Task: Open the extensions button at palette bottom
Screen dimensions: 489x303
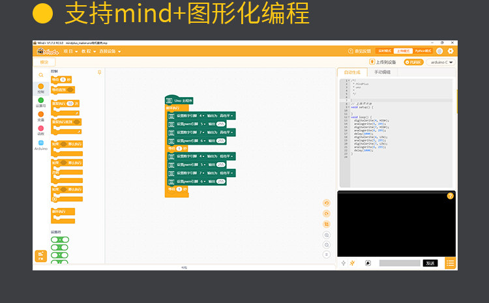Action: [41, 256]
